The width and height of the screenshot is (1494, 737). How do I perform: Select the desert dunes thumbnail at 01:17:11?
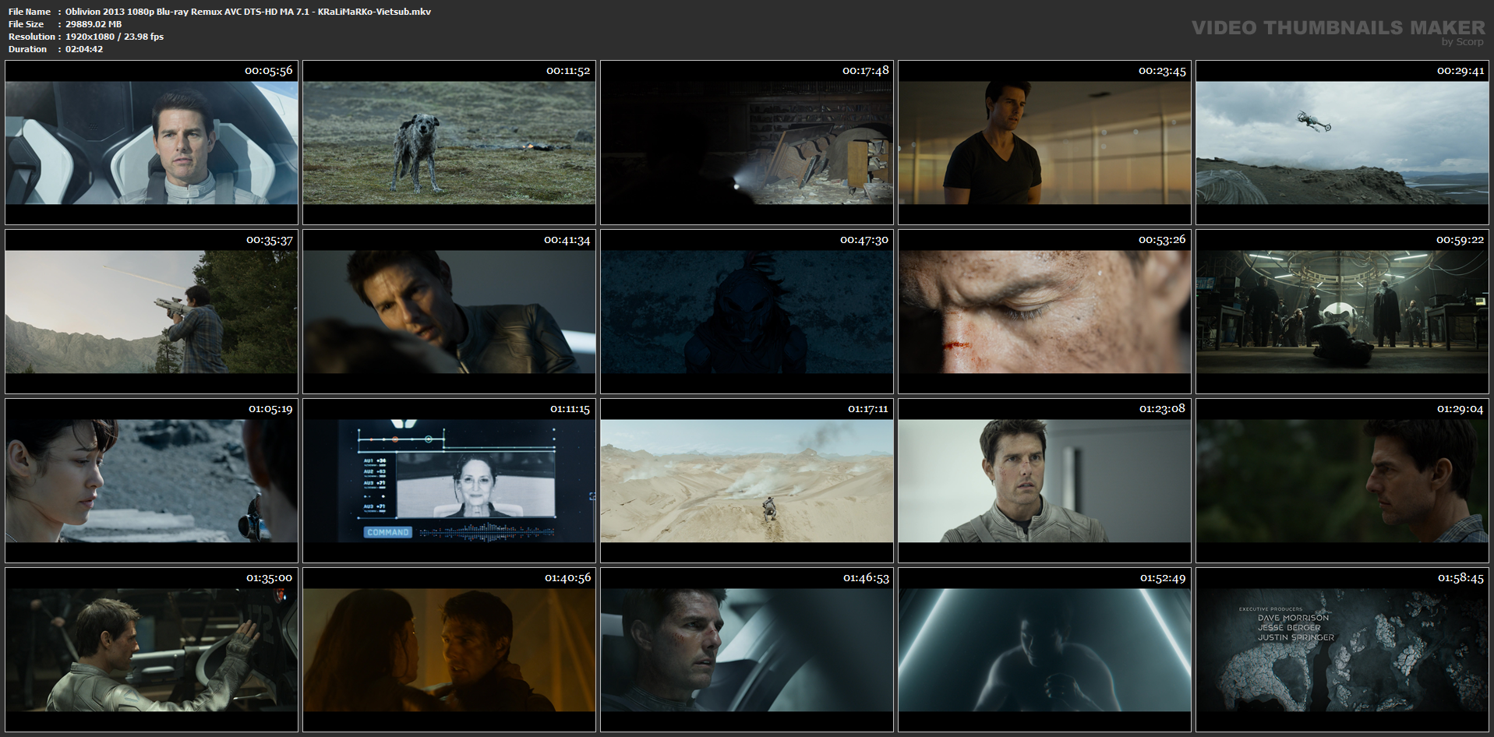click(747, 481)
